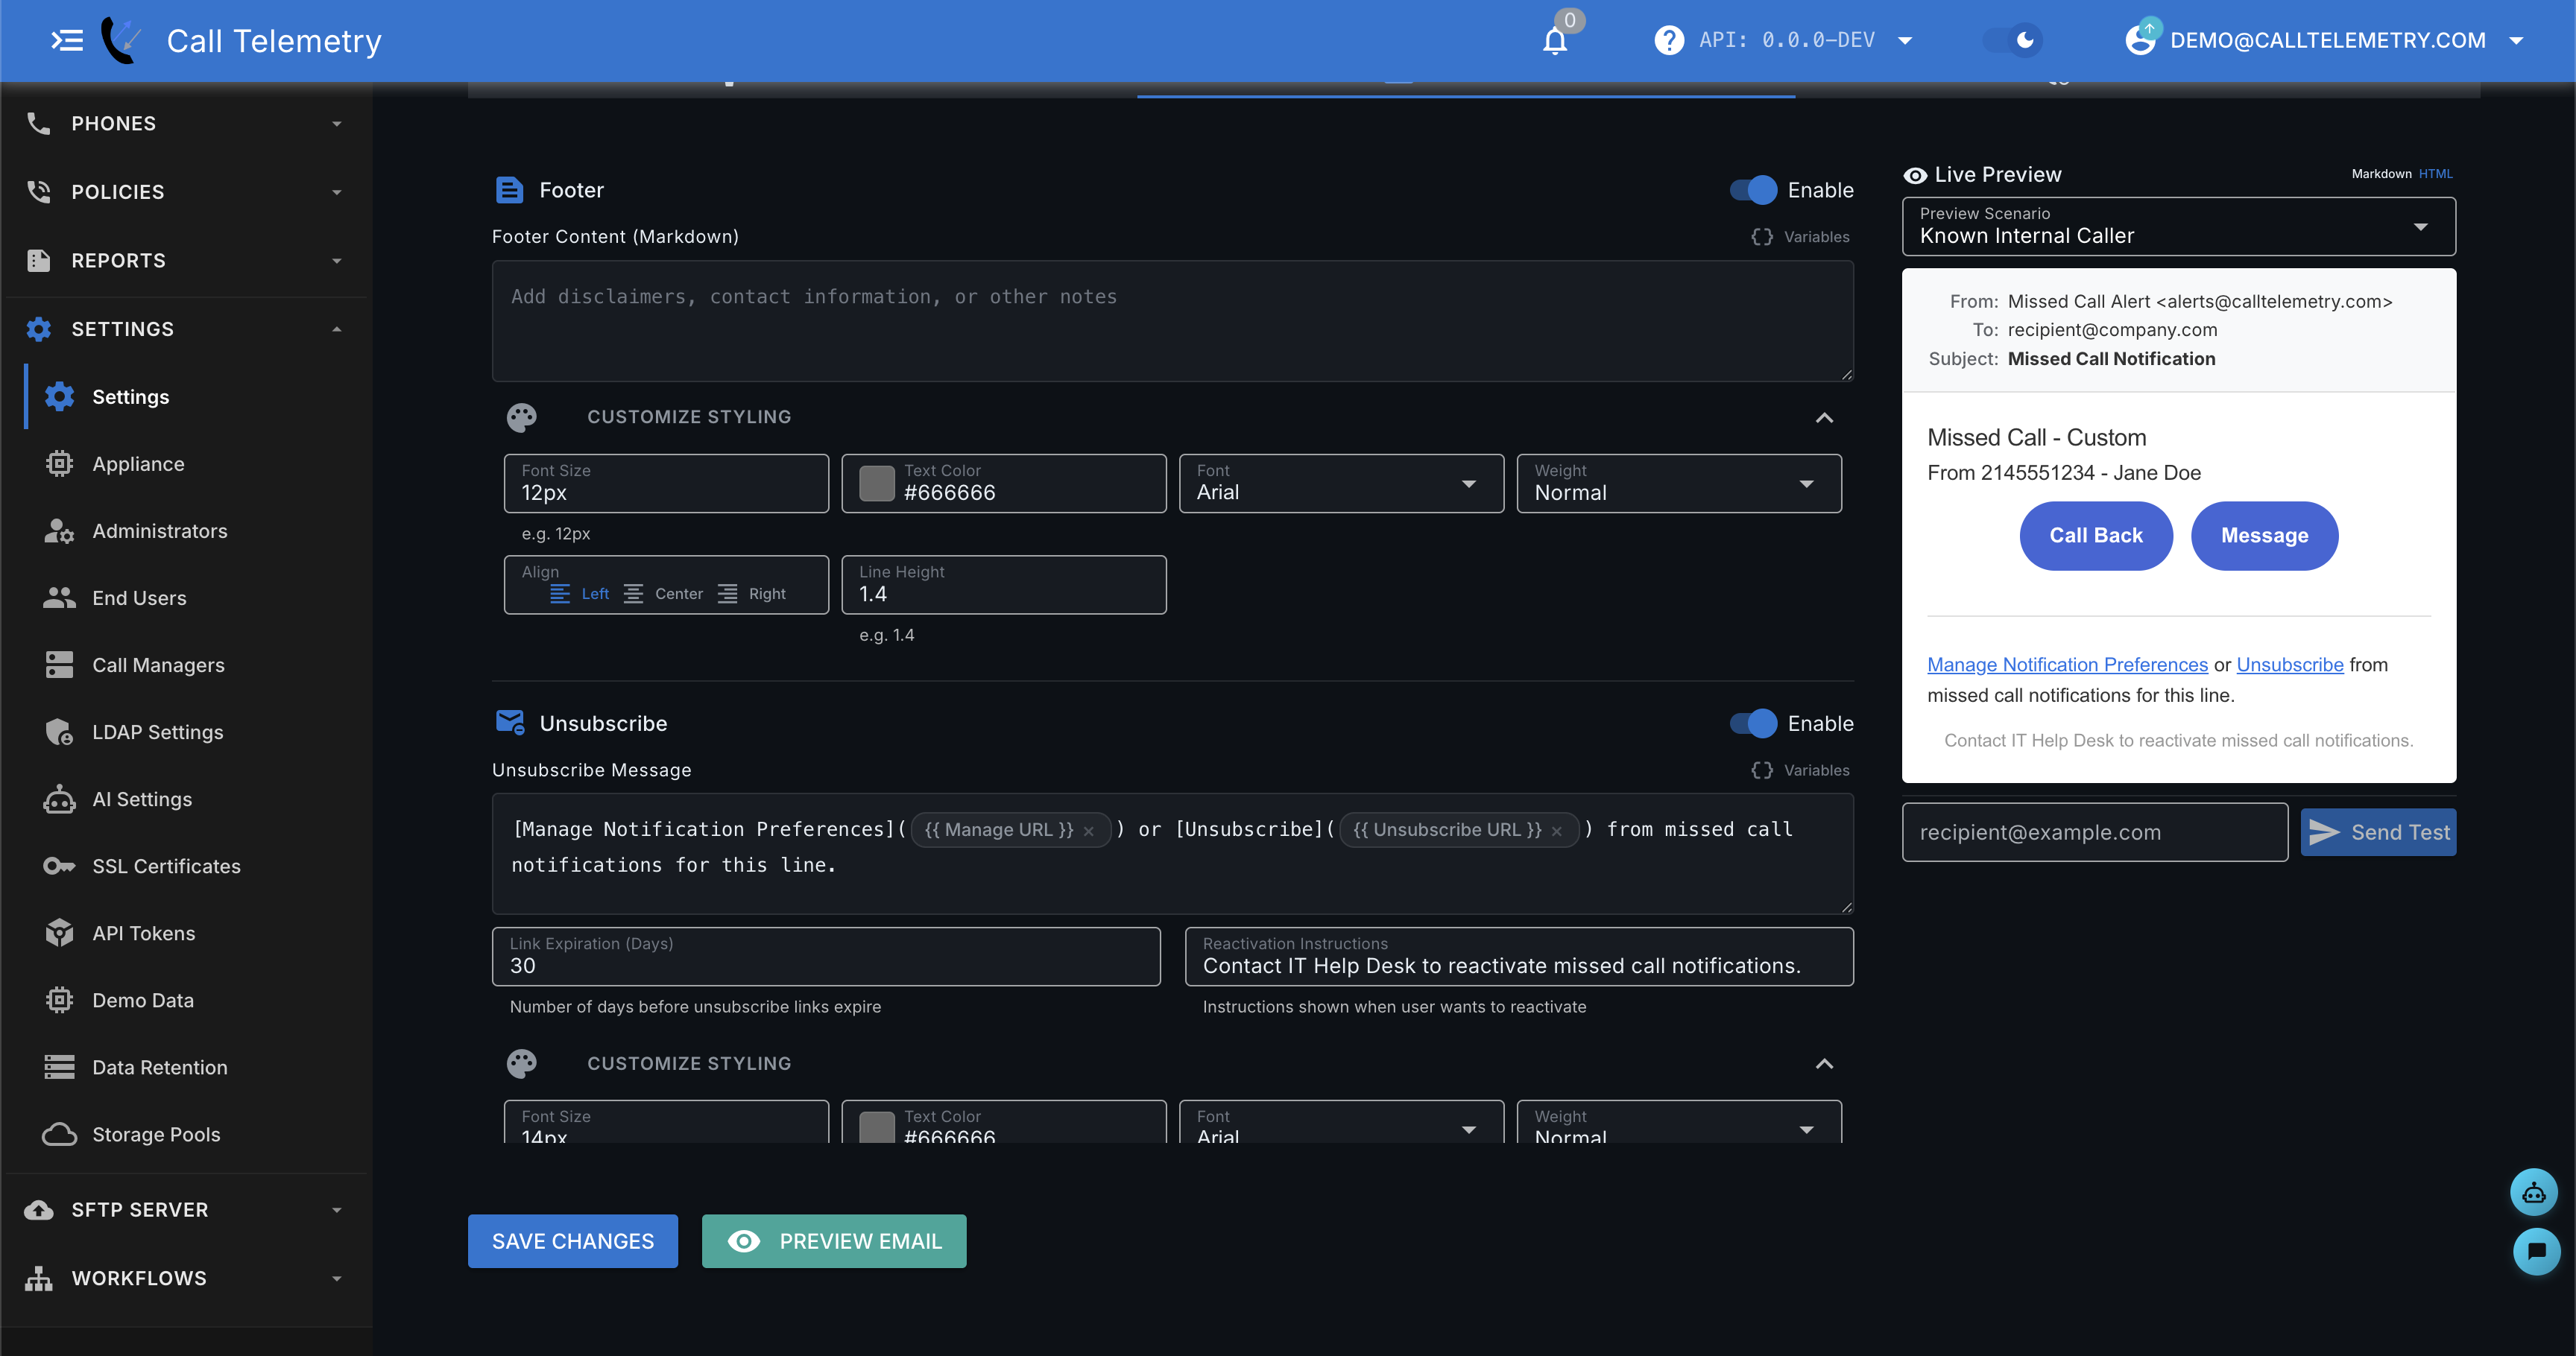
Task: Open the chat bubble button
Action: click(2536, 1251)
